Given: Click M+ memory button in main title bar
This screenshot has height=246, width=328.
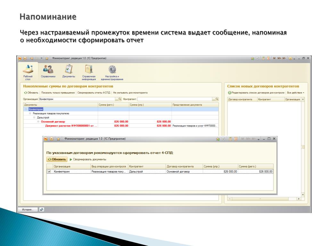Looking at the screenshot, I should 279,58.
